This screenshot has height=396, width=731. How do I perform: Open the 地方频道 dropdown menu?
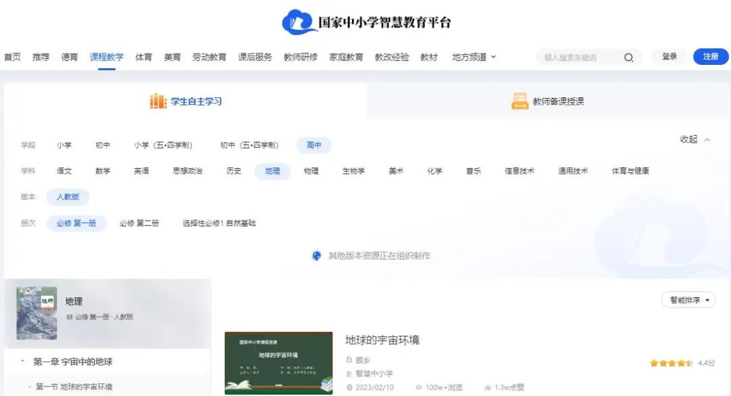click(x=474, y=57)
